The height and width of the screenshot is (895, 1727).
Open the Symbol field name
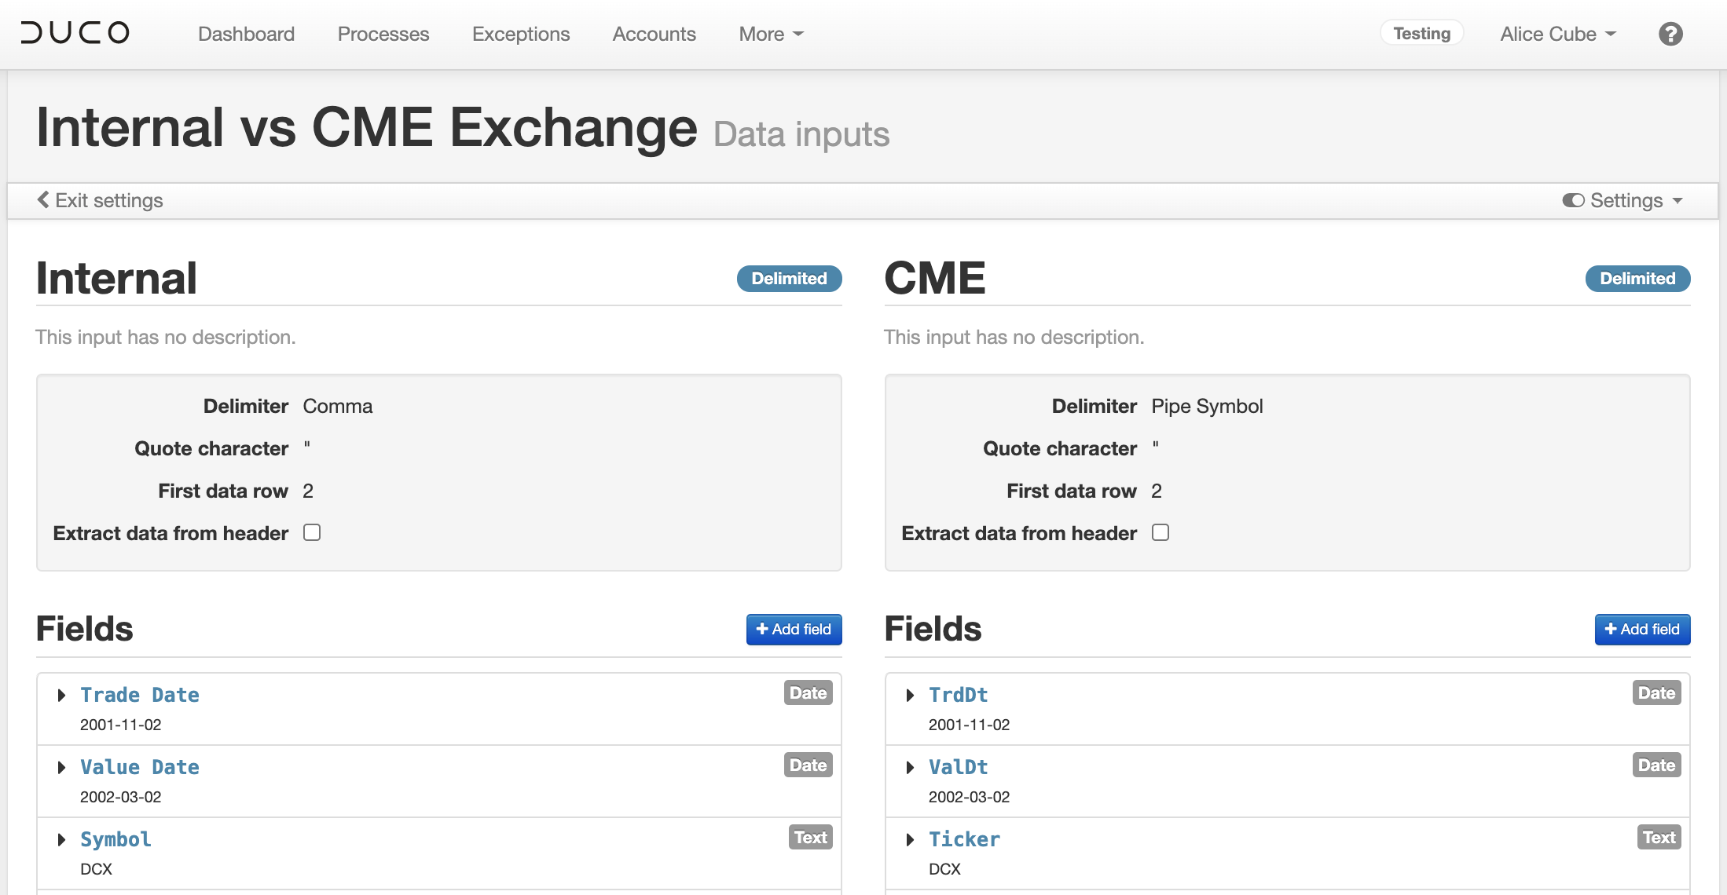(115, 839)
